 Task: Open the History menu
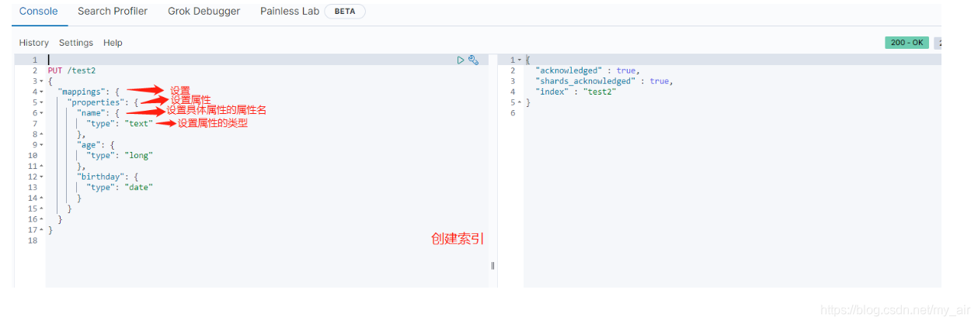point(34,43)
